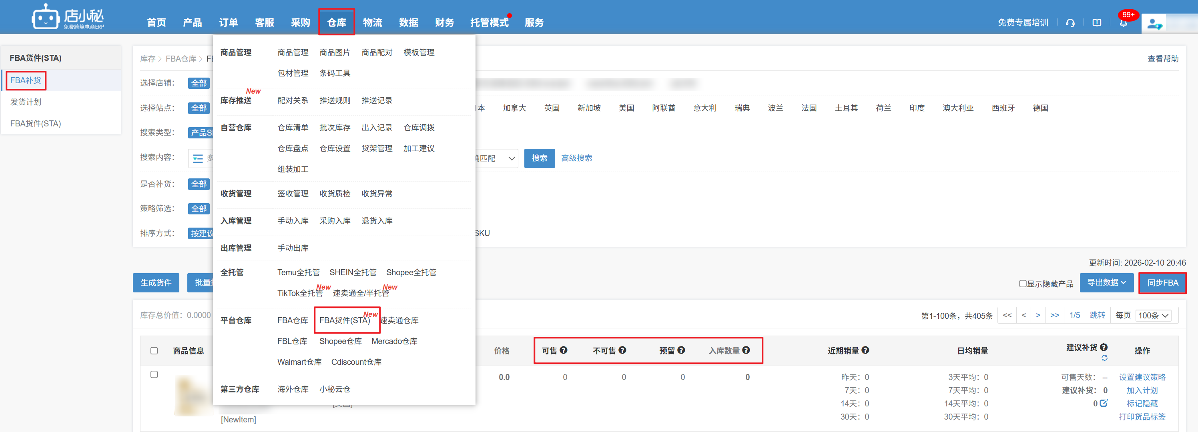Click the refresh icon under 建议补货
This screenshot has height=432, width=1198.
tap(1104, 358)
